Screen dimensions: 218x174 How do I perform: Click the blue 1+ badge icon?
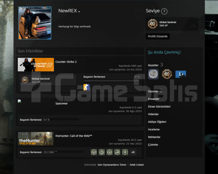tap(181, 74)
